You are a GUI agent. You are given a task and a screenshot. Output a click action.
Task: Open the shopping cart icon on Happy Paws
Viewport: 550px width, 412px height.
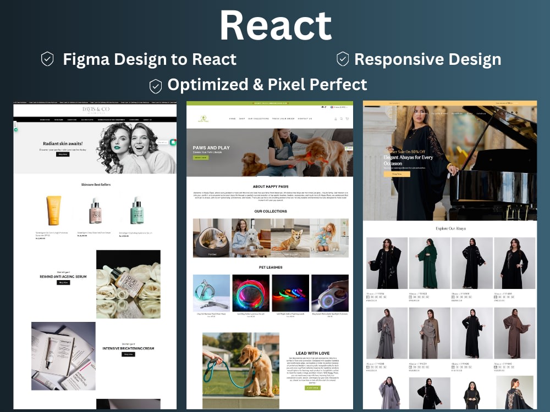pyautogui.click(x=347, y=119)
